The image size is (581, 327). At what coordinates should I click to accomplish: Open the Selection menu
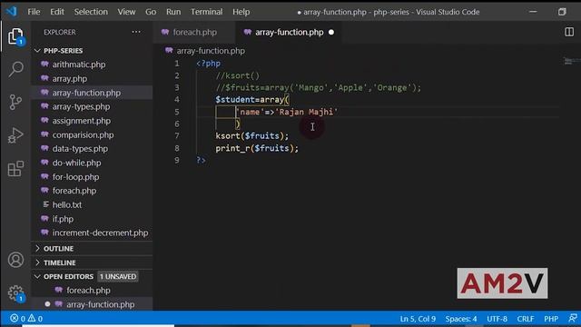(x=91, y=12)
